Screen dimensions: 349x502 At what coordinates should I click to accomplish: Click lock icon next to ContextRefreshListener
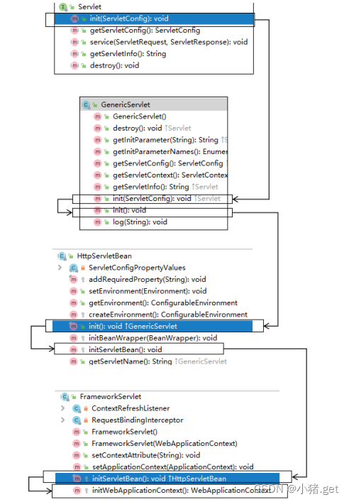(86, 408)
